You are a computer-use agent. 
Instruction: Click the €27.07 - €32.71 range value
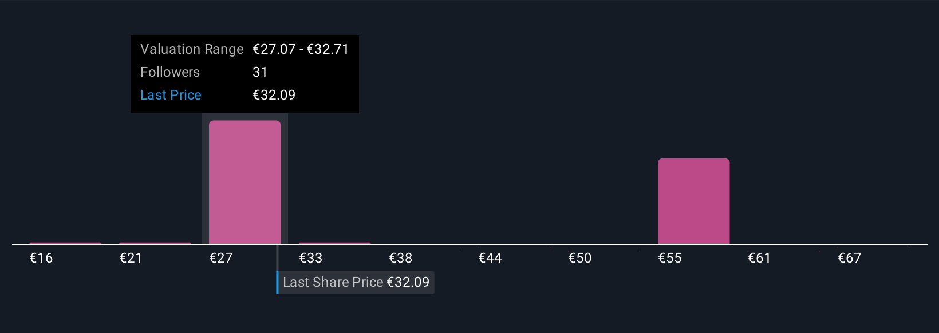pyautogui.click(x=301, y=49)
